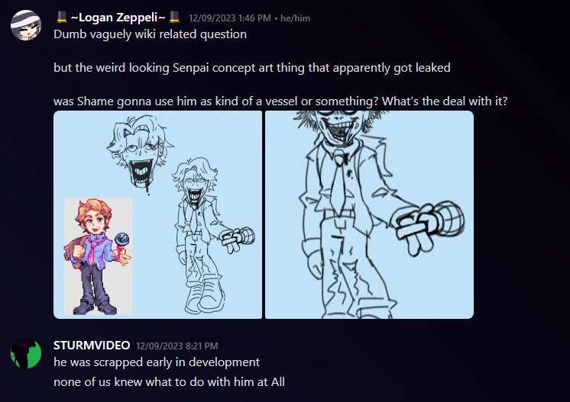The width and height of the screenshot is (570, 402).
Task: Click the 12/09/2023 1:46 PM timestamp
Action: [x=230, y=18]
